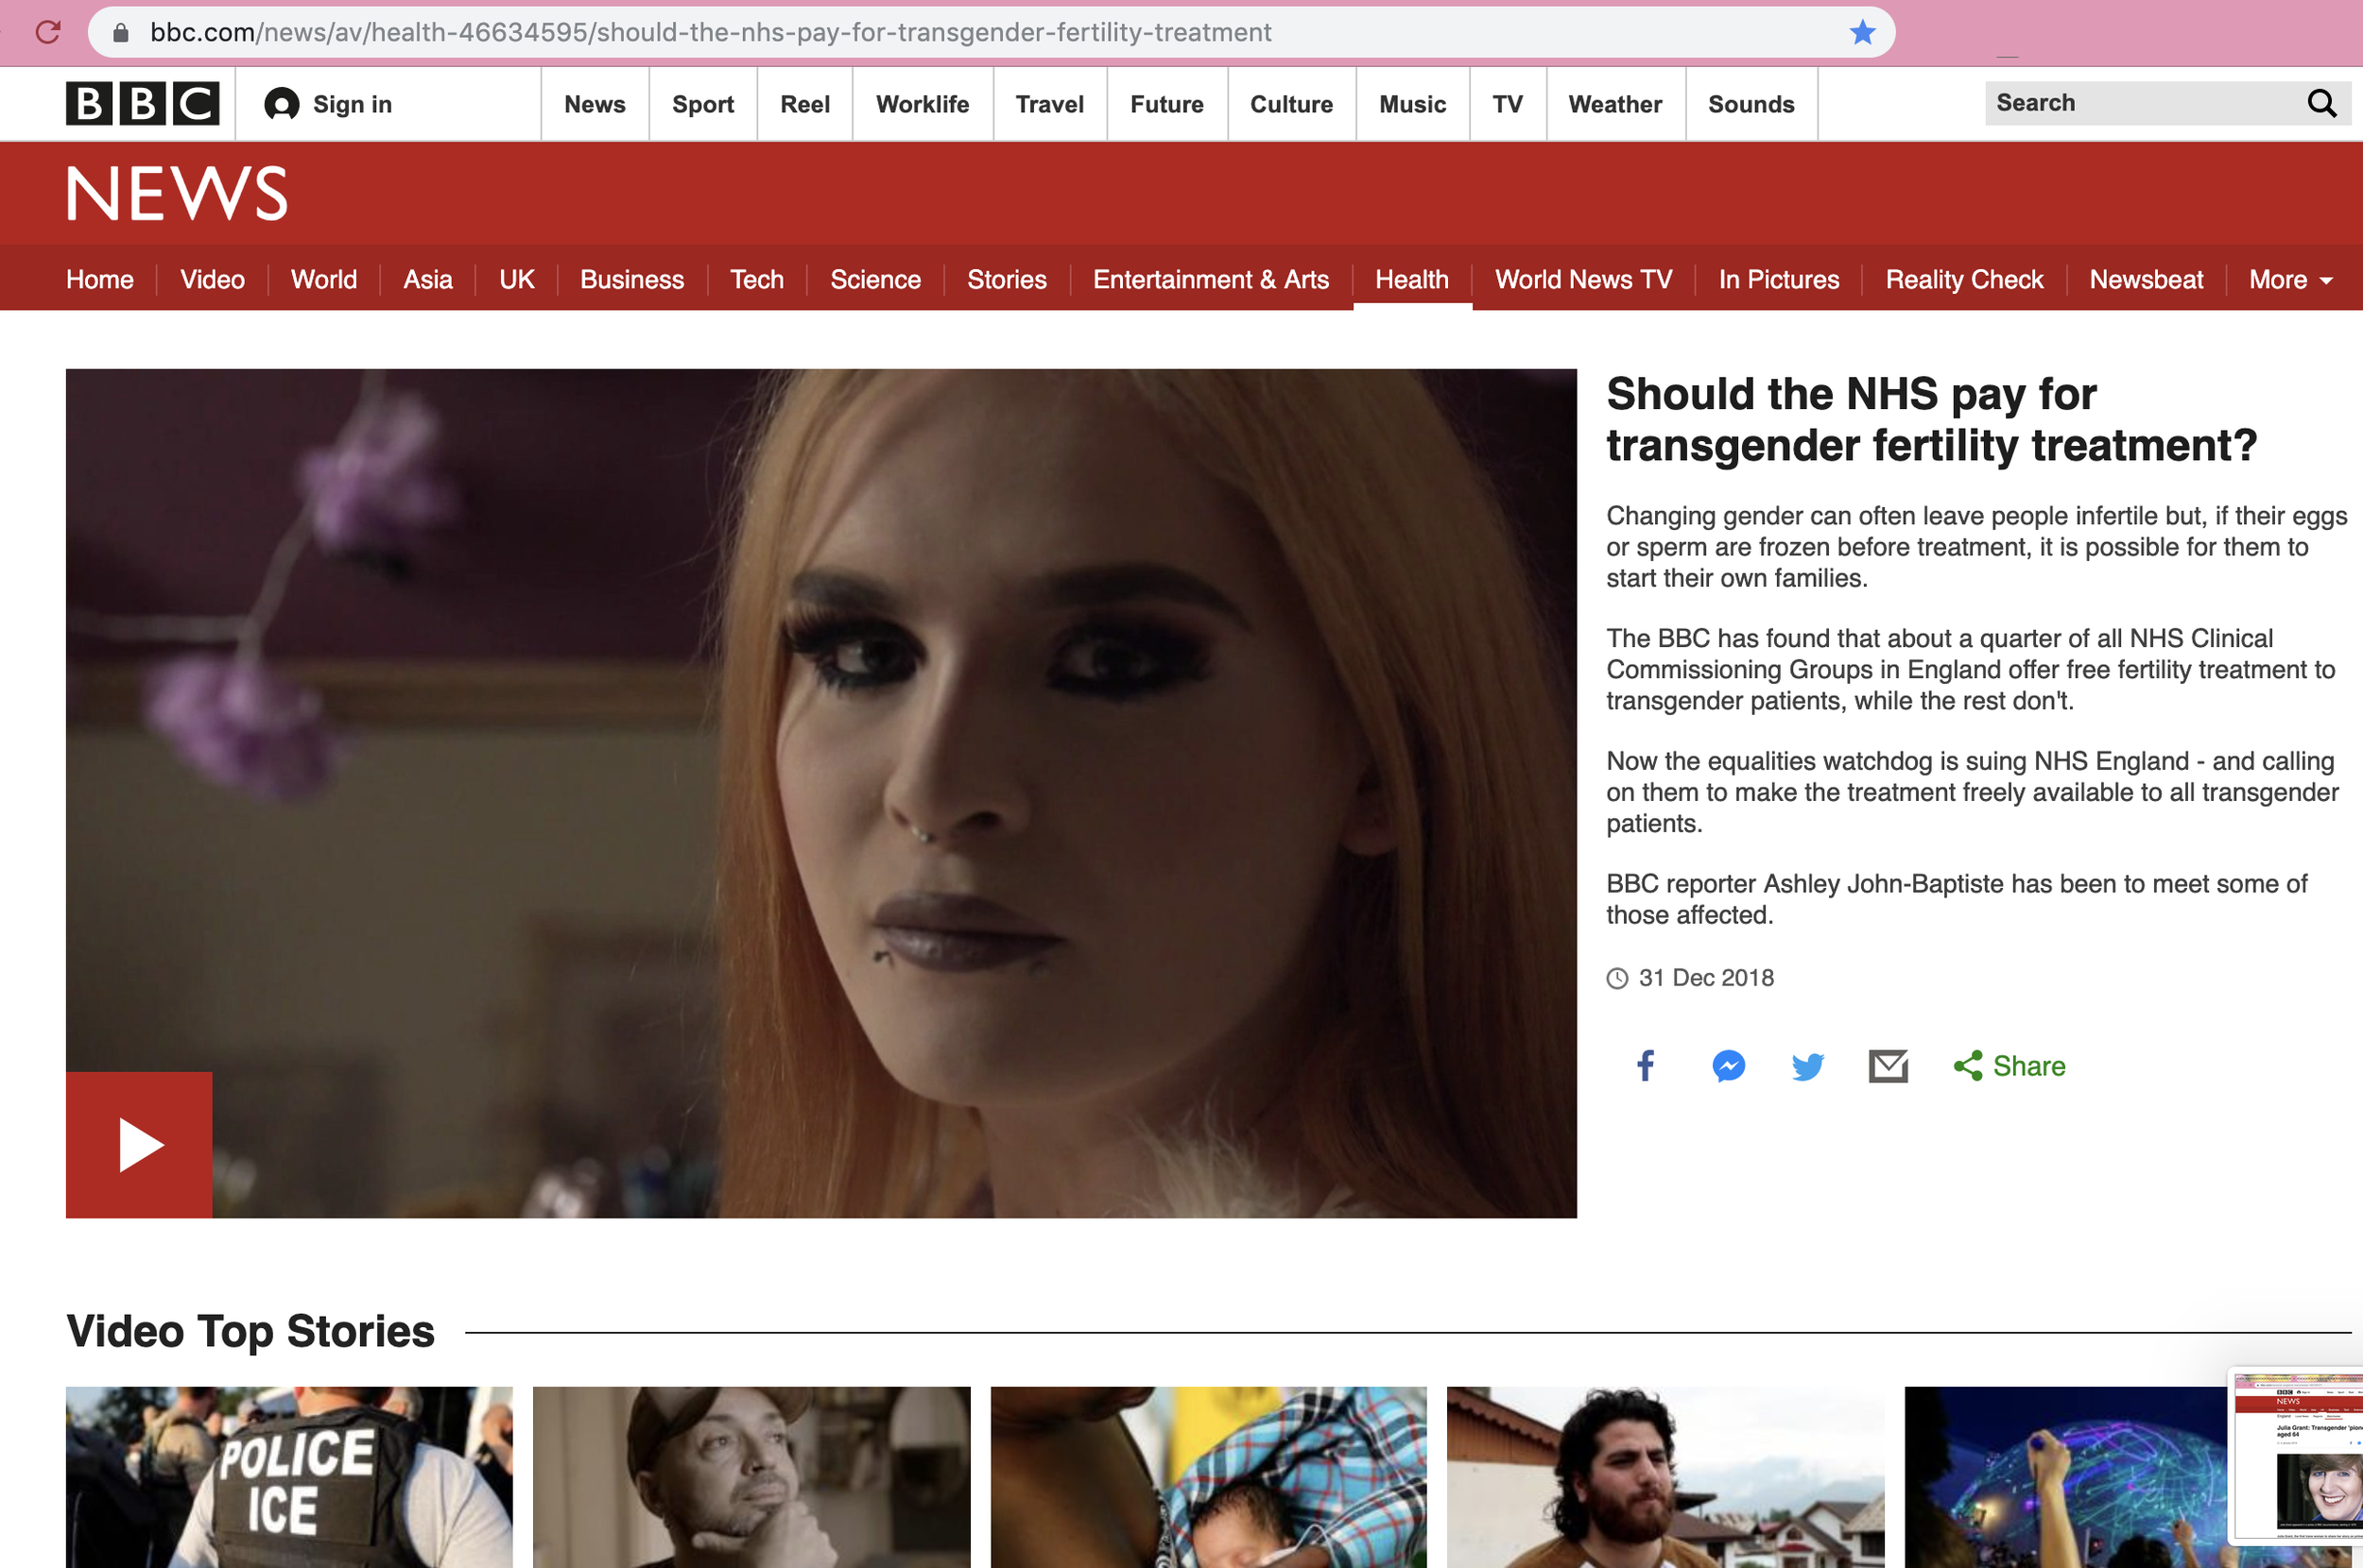Open the green Share options
Screen dimensions: 2363x1568
click(2009, 1066)
